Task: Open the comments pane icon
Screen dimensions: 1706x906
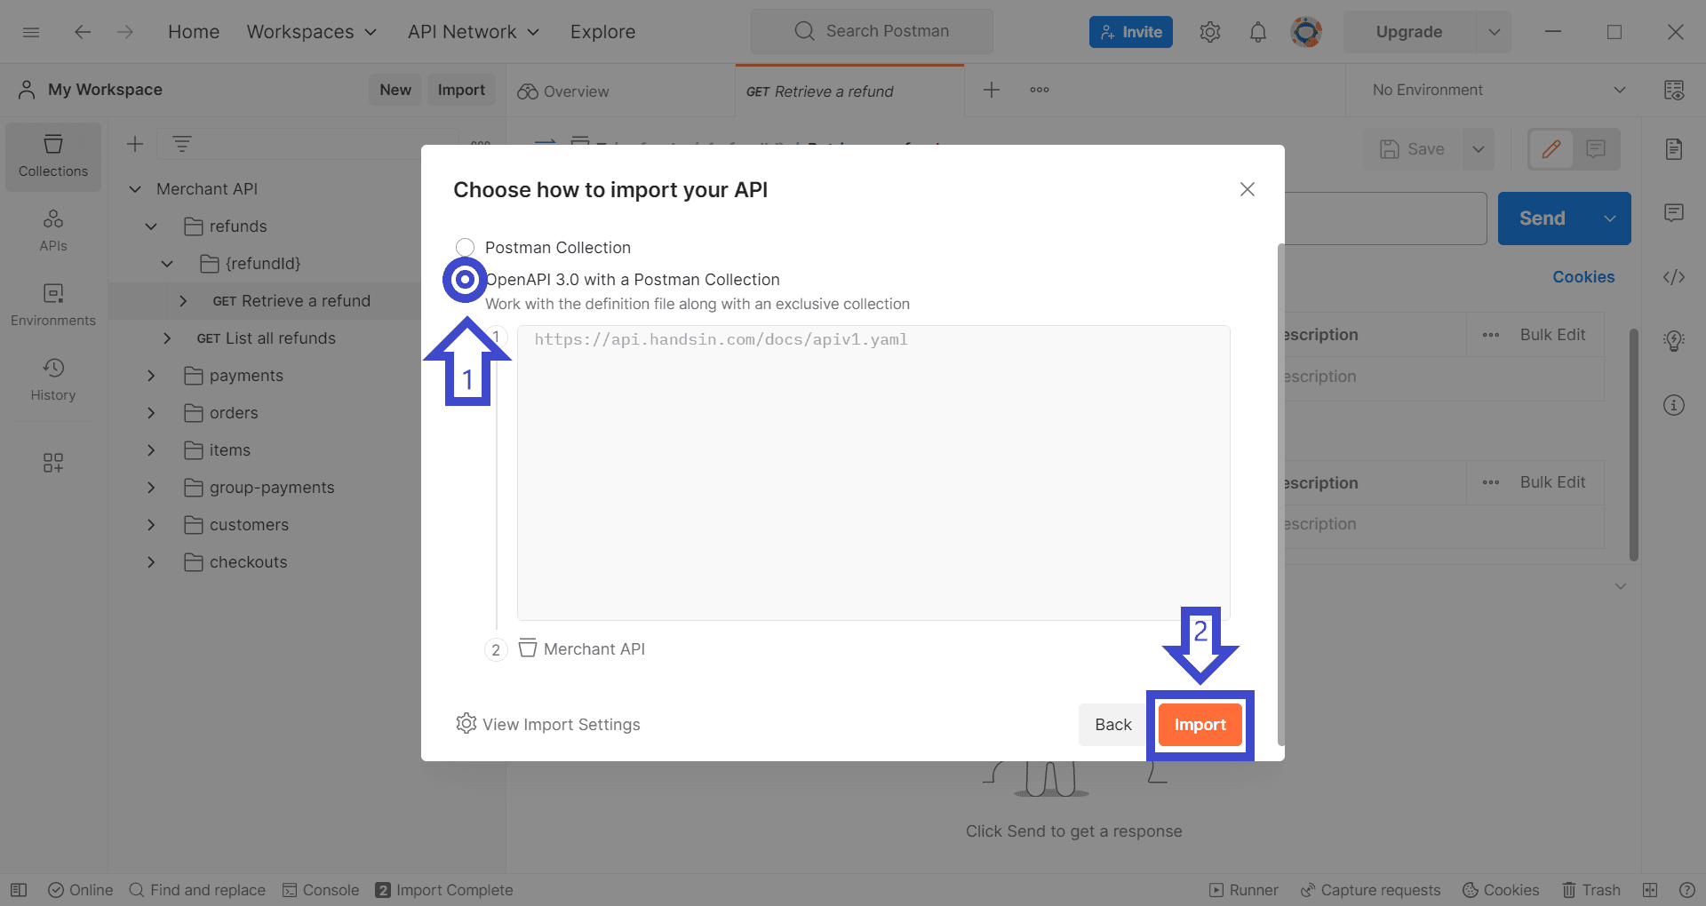Action: pos(1674,213)
